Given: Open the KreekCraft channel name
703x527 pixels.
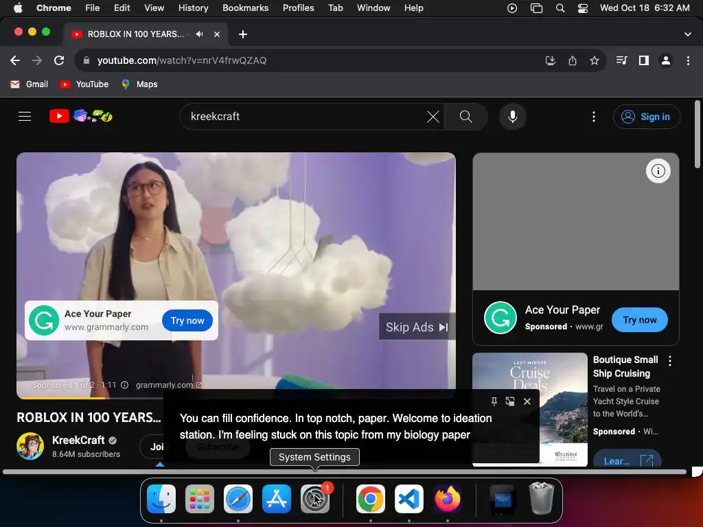Looking at the screenshot, I should (x=78, y=440).
